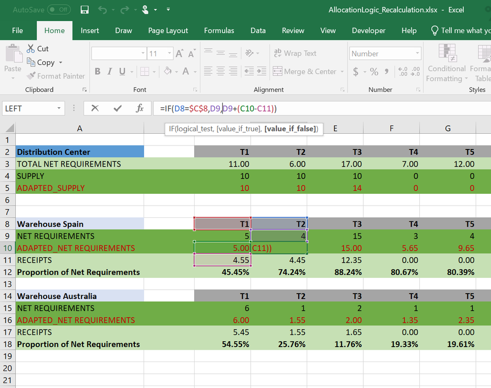Screen dimensions: 491x388
Task: Toggle Wrap Text option
Action: (x=294, y=54)
